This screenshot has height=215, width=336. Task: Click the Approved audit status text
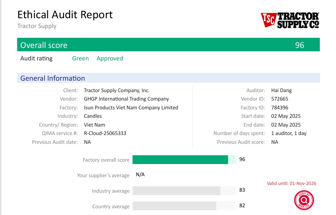click(x=110, y=58)
